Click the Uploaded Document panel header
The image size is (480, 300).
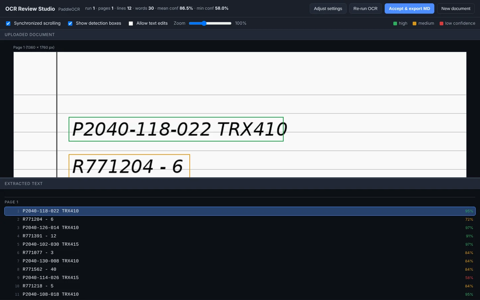(x=240, y=35)
